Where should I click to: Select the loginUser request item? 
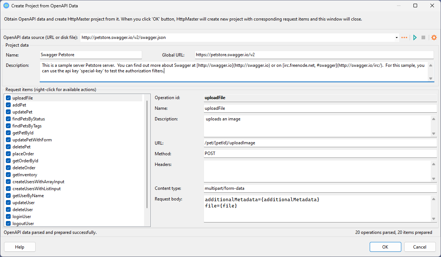22,217
